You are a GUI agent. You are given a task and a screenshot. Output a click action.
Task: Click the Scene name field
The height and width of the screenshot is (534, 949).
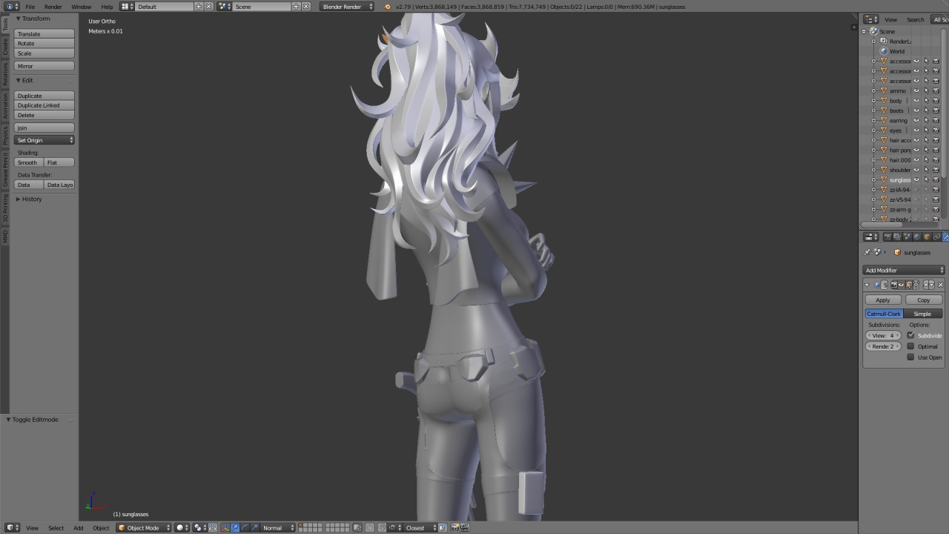click(262, 7)
